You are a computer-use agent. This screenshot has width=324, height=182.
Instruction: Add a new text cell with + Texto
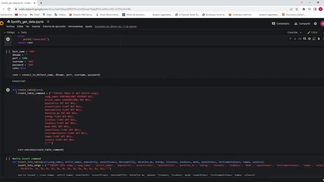22,32
